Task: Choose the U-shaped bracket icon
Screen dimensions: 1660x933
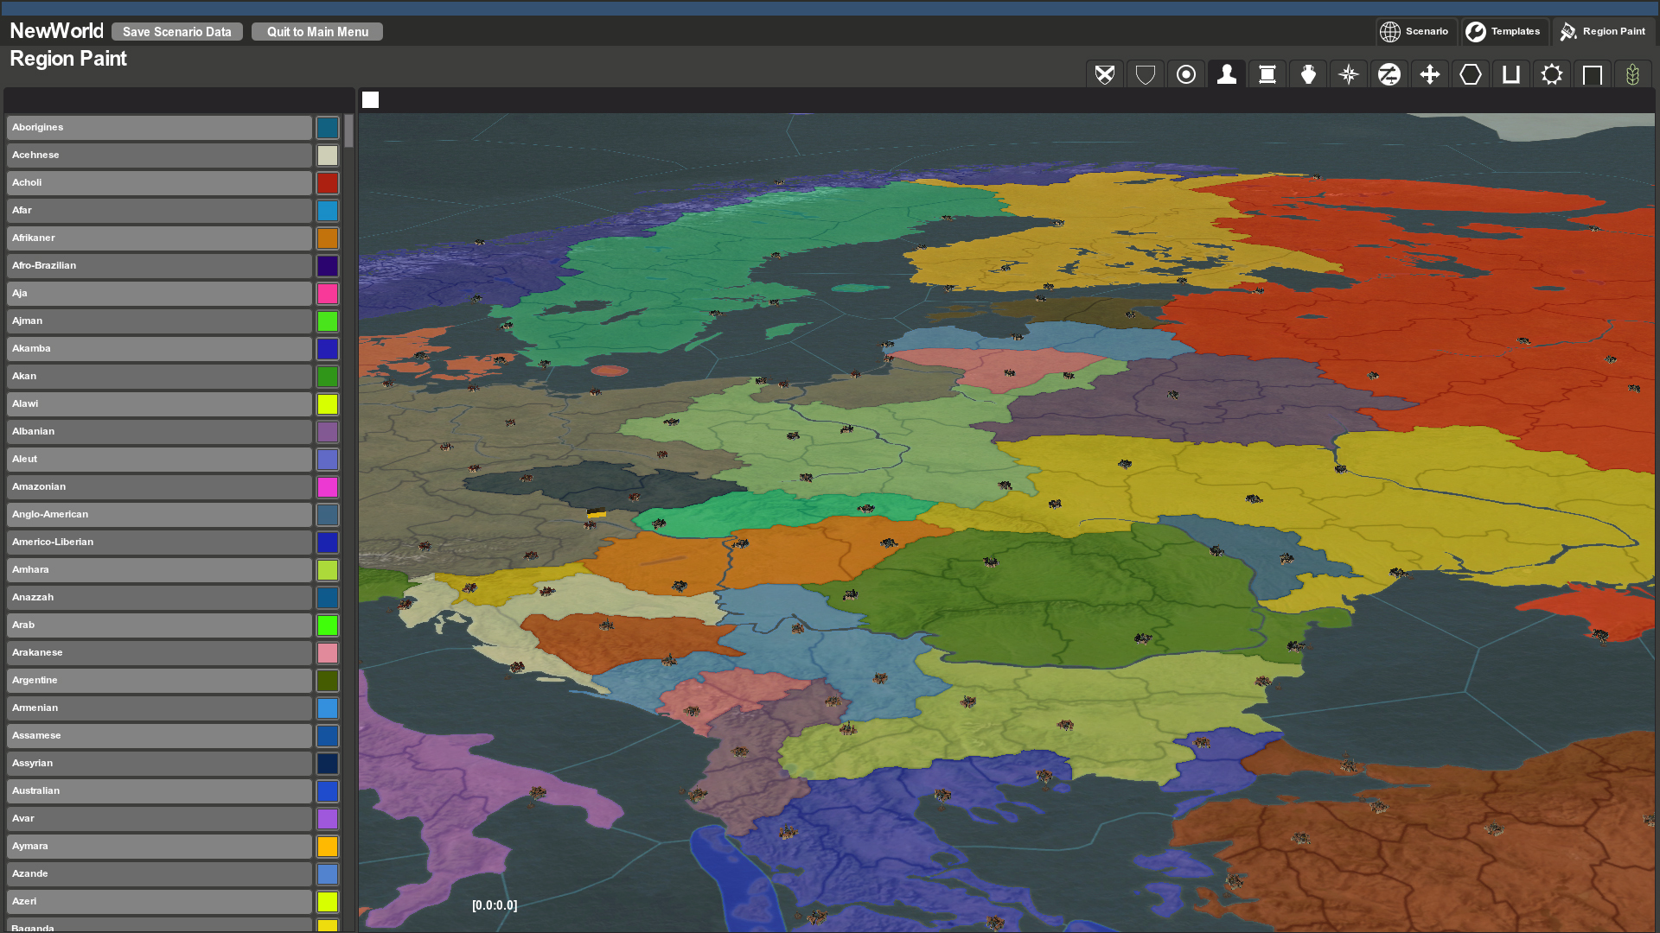Action: point(1511,75)
